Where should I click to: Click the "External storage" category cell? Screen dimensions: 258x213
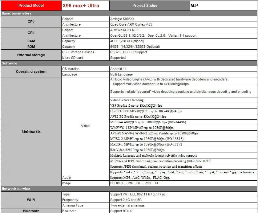[x=31, y=55]
